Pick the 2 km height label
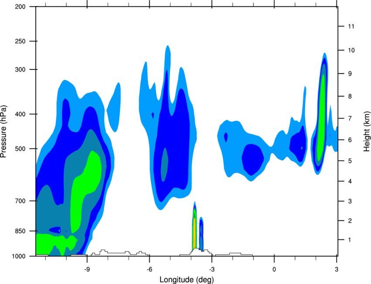Screen dimensions: 371x284 [350, 221]
